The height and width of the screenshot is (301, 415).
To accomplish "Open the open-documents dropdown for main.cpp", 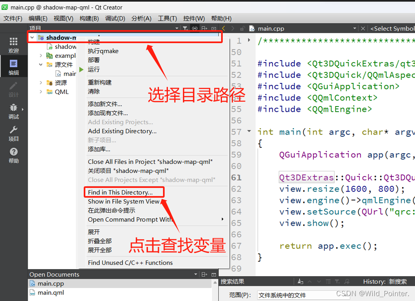I will (354, 28).
